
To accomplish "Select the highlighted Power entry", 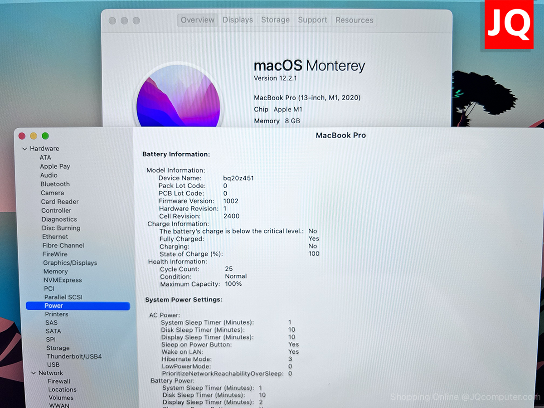I will tap(78, 306).
